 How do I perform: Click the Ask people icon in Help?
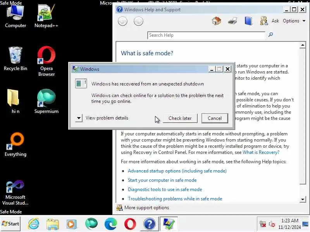(264, 21)
